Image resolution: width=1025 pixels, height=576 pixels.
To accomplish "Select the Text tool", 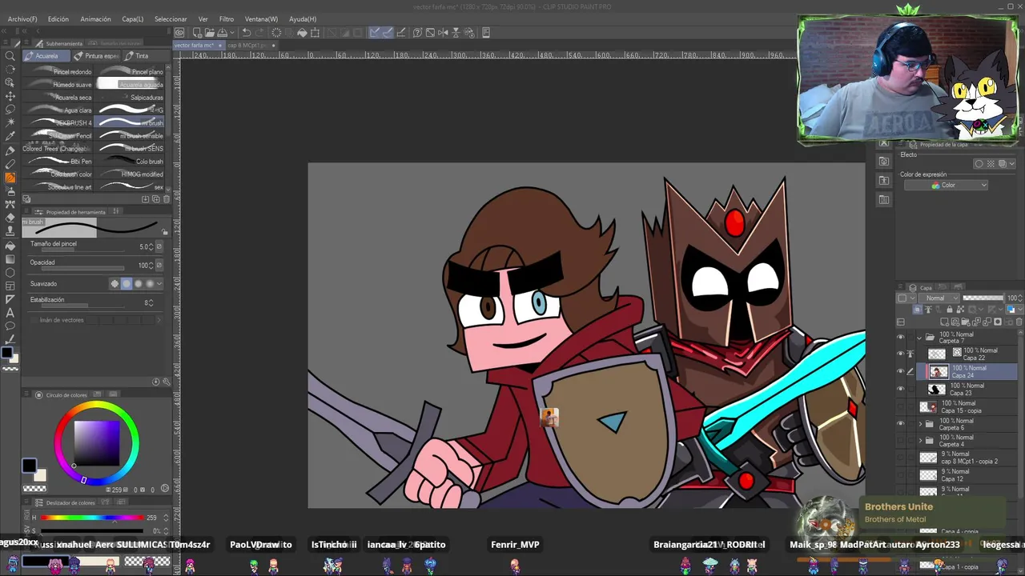I will tap(10, 313).
